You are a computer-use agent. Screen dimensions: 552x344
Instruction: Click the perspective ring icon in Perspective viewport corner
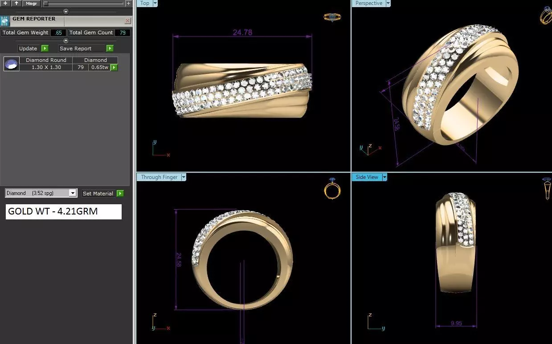tap(546, 16)
